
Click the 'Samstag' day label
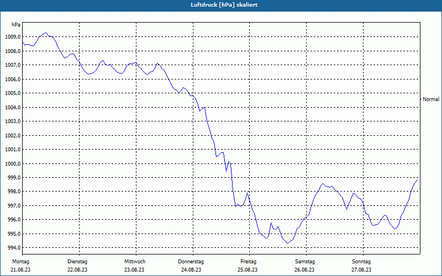coord(305,262)
